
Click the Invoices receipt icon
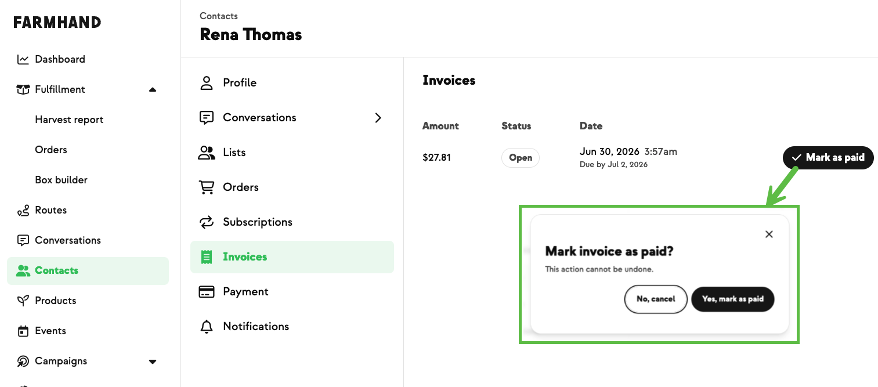(207, 257)
